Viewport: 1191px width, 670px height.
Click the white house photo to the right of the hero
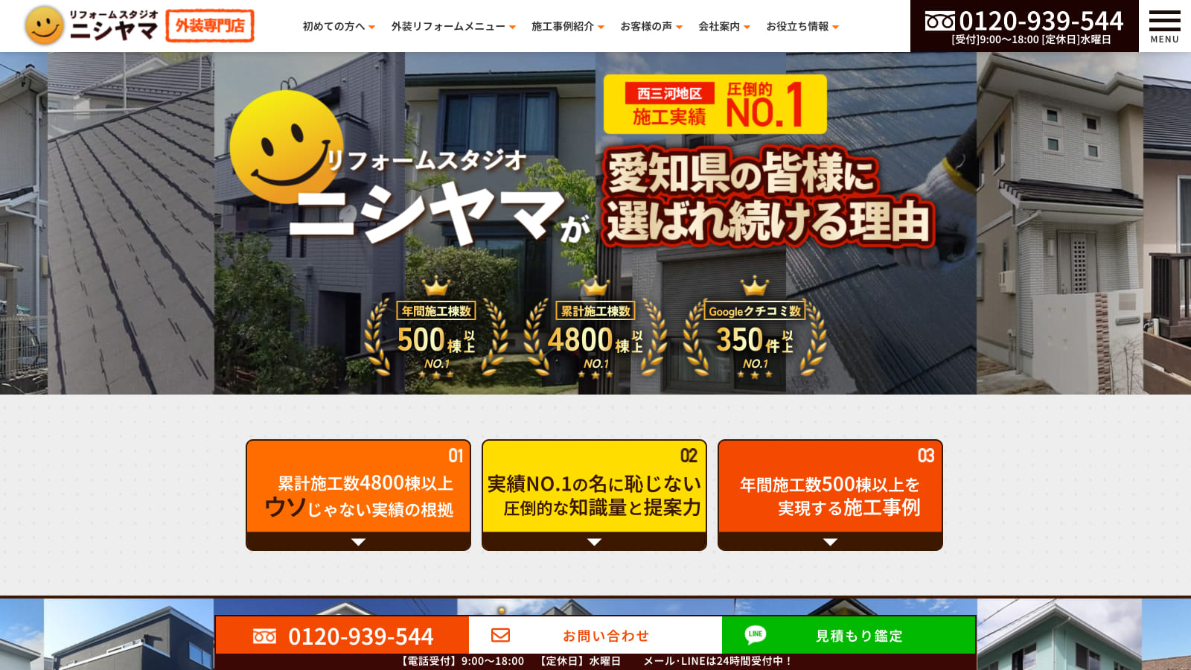pyautogui.click(x=1060, y=223)
